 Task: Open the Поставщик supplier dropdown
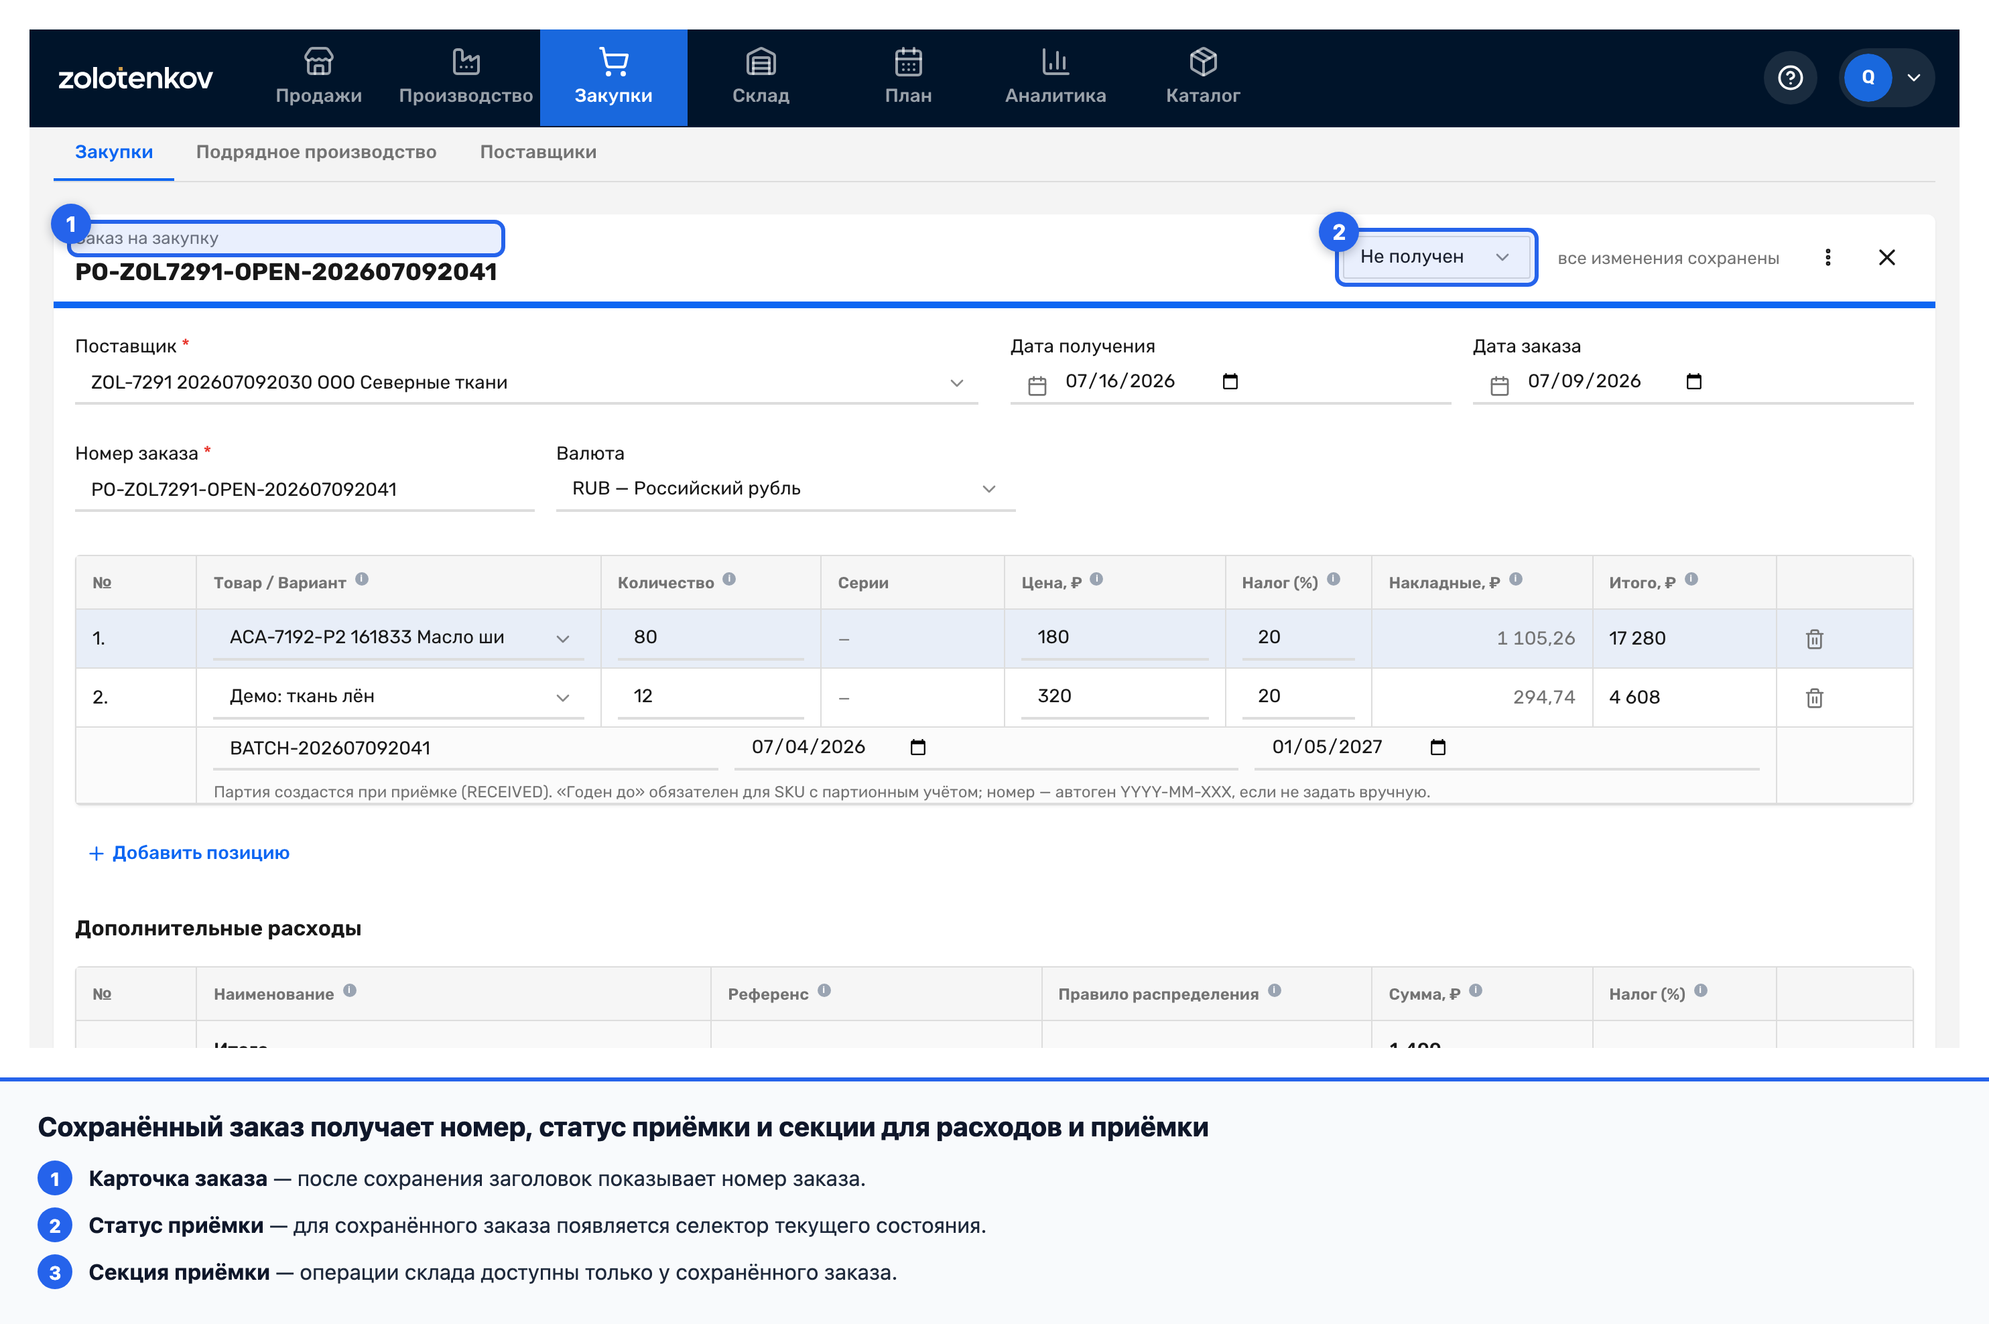pyautogui.click(x=526, y=383)
